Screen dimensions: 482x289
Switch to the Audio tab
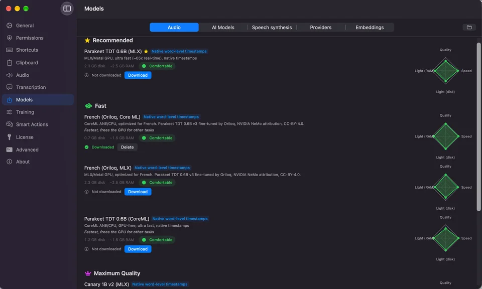(174, 27)
